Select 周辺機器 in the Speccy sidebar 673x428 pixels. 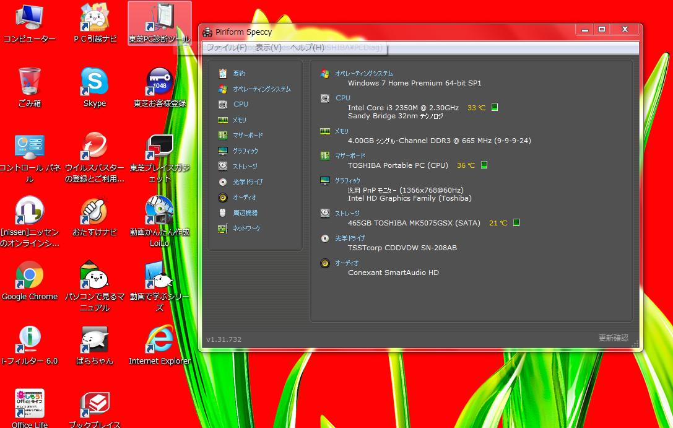coord(245,212)
